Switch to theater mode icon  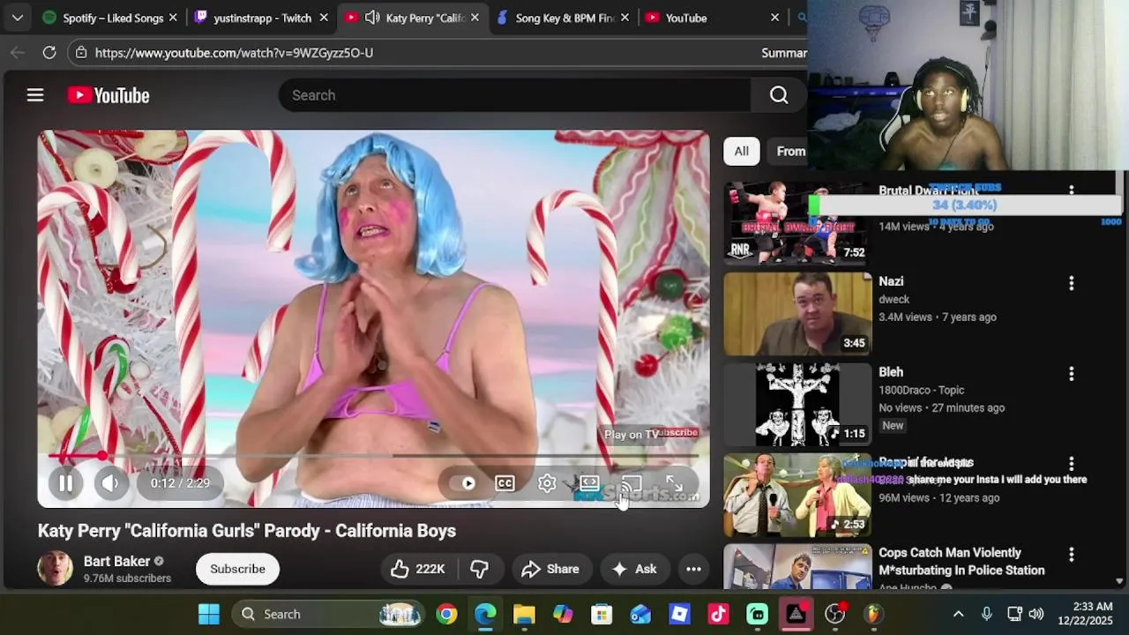tap(589, 483)
